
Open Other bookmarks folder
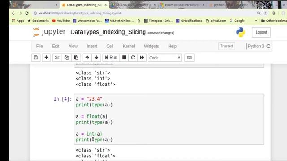(274, 21)
